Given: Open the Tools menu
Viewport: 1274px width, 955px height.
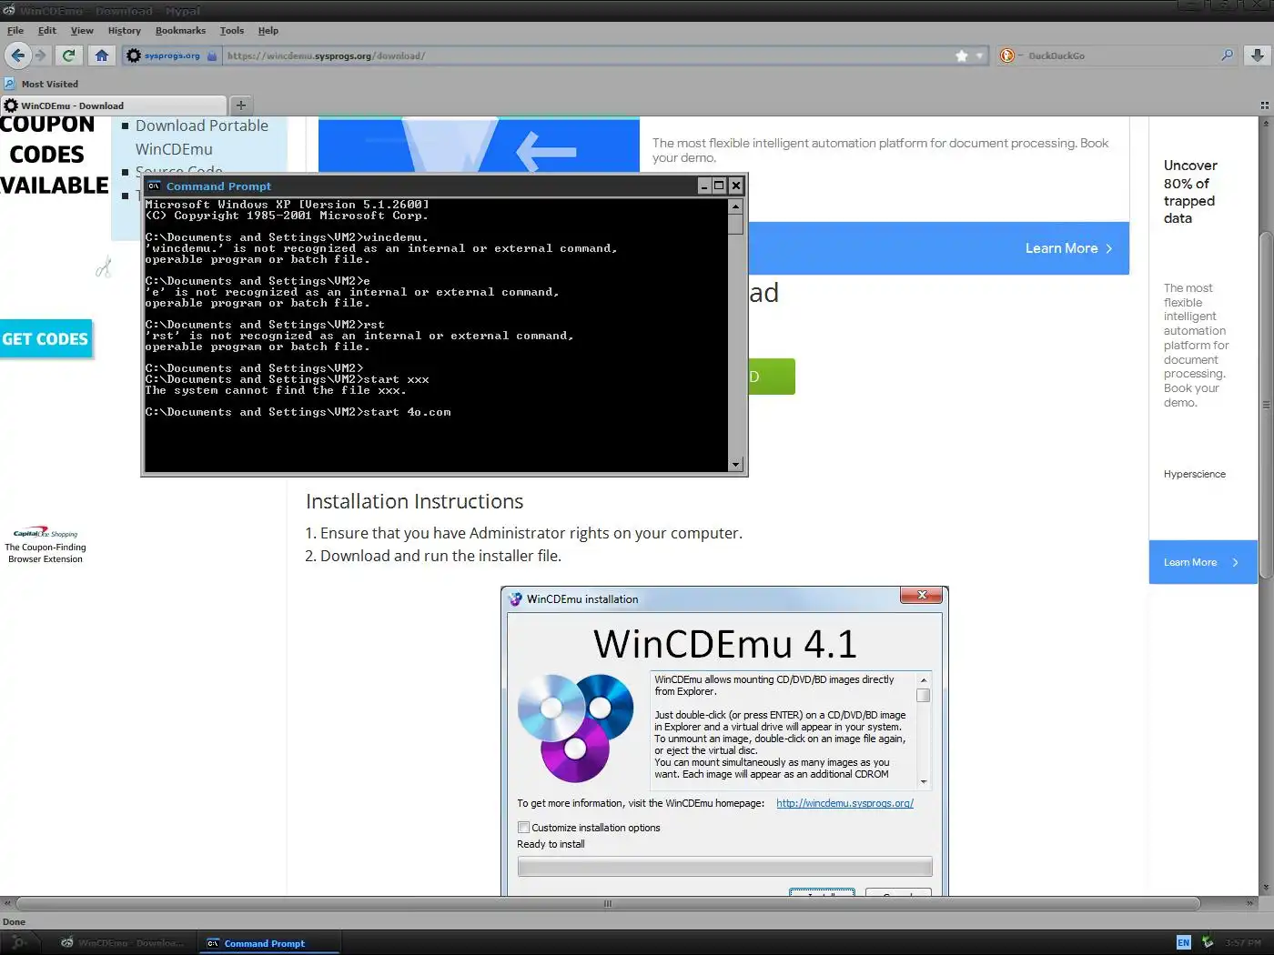Looking at the screenshot, I should click(x=232, y=30).
